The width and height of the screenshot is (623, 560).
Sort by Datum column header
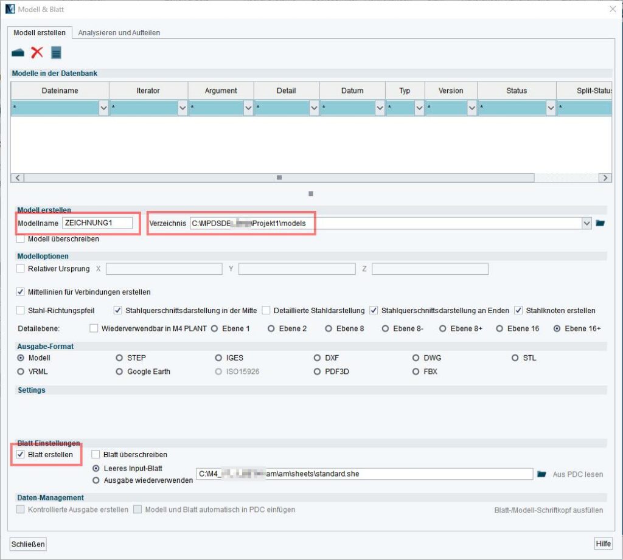(x=352, y=91)
